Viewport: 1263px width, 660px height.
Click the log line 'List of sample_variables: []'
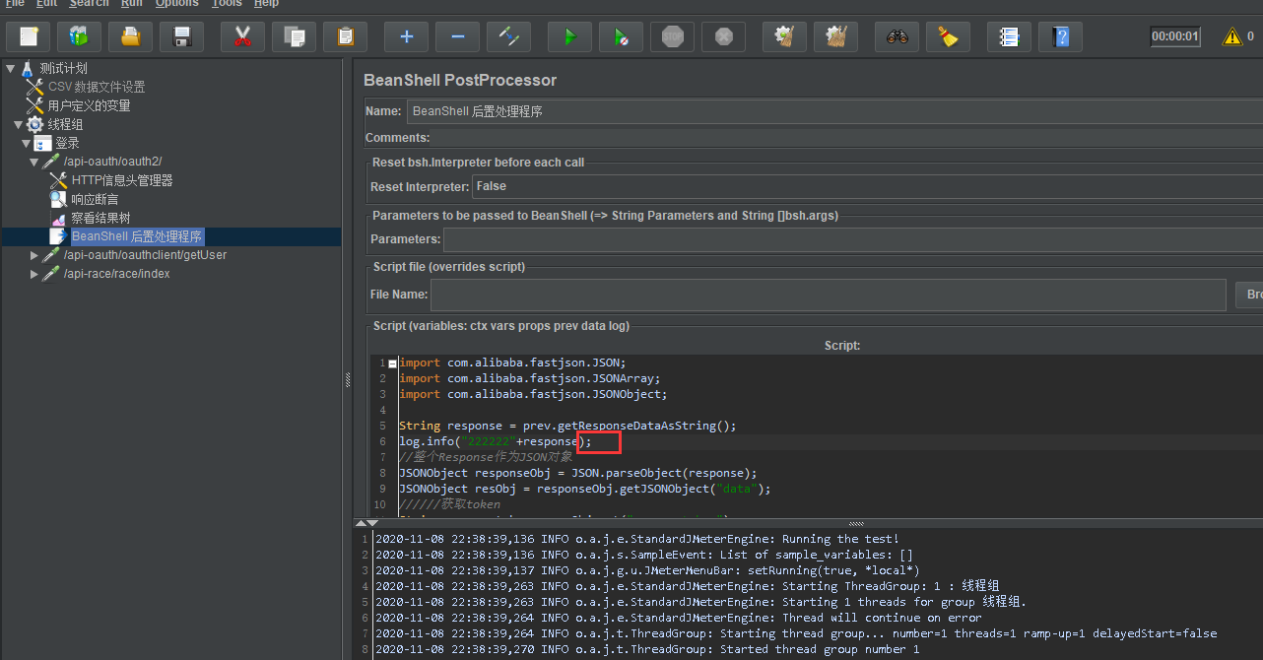(643, 555)
